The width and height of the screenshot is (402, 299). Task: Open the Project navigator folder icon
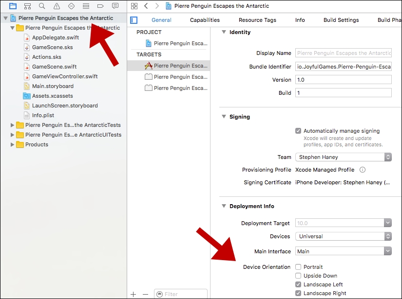13,6
